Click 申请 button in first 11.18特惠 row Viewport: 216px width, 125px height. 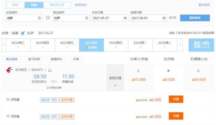(x=176, y=99)
